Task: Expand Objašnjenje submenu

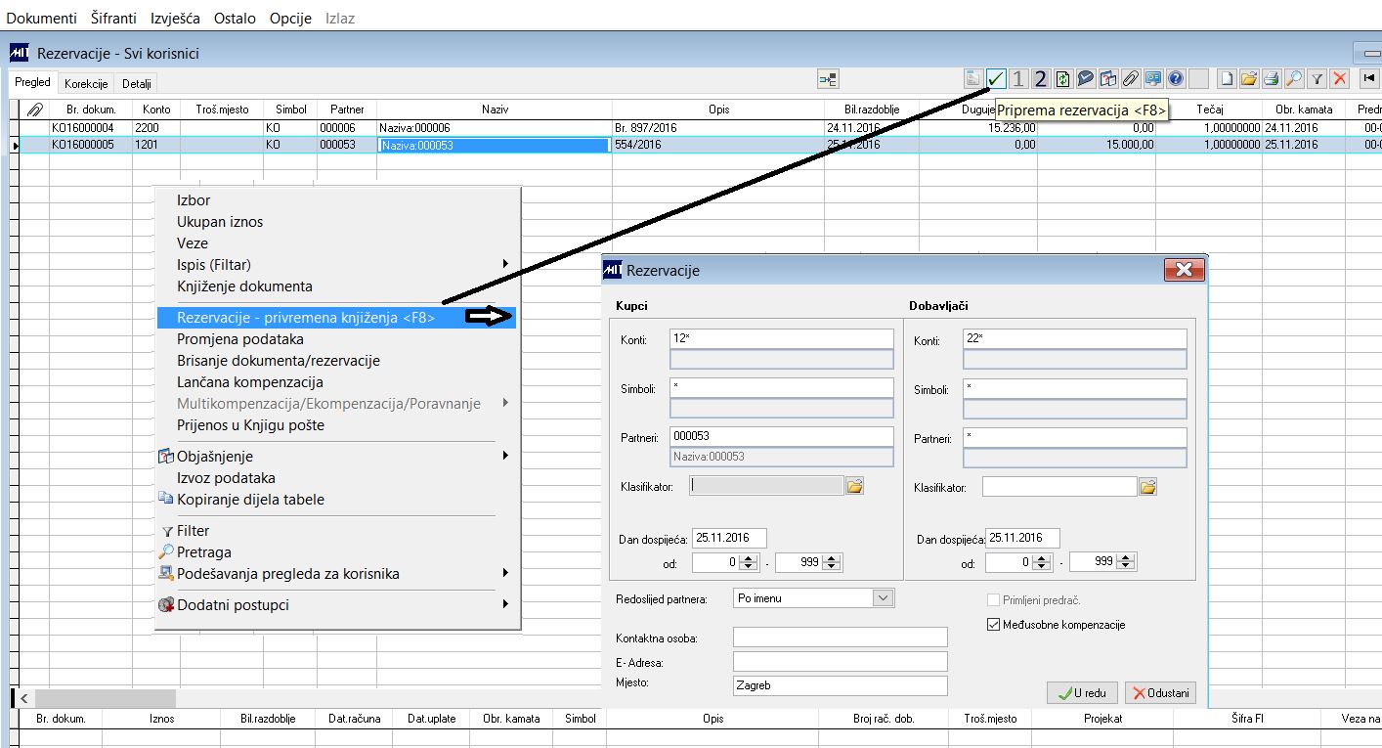Action: click(505, 456)
